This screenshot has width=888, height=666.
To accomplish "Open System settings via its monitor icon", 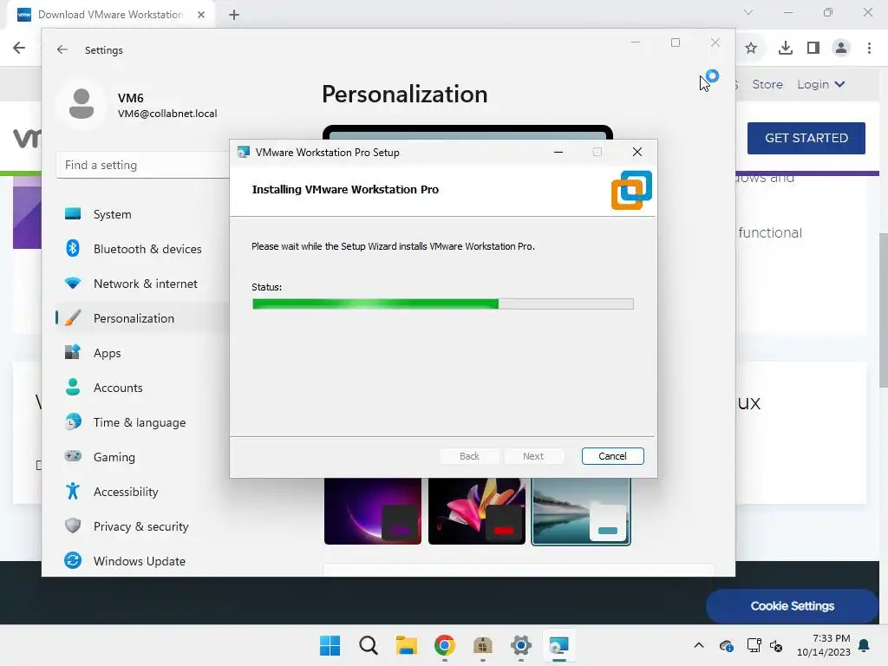I will pyautogui.click(x=73, y=213).
